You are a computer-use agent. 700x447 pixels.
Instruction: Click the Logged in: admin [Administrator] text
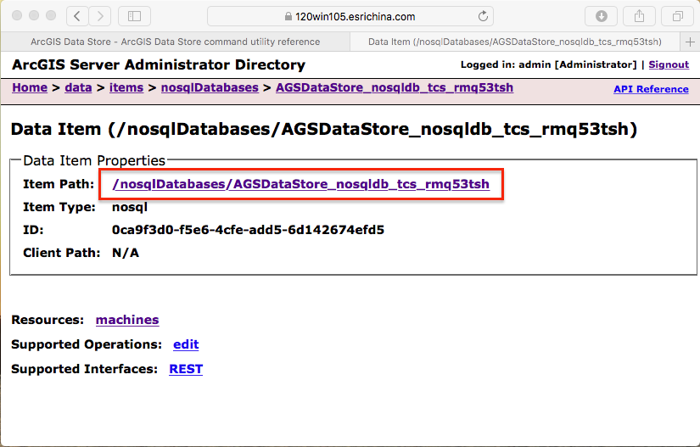tap(549, 64)
